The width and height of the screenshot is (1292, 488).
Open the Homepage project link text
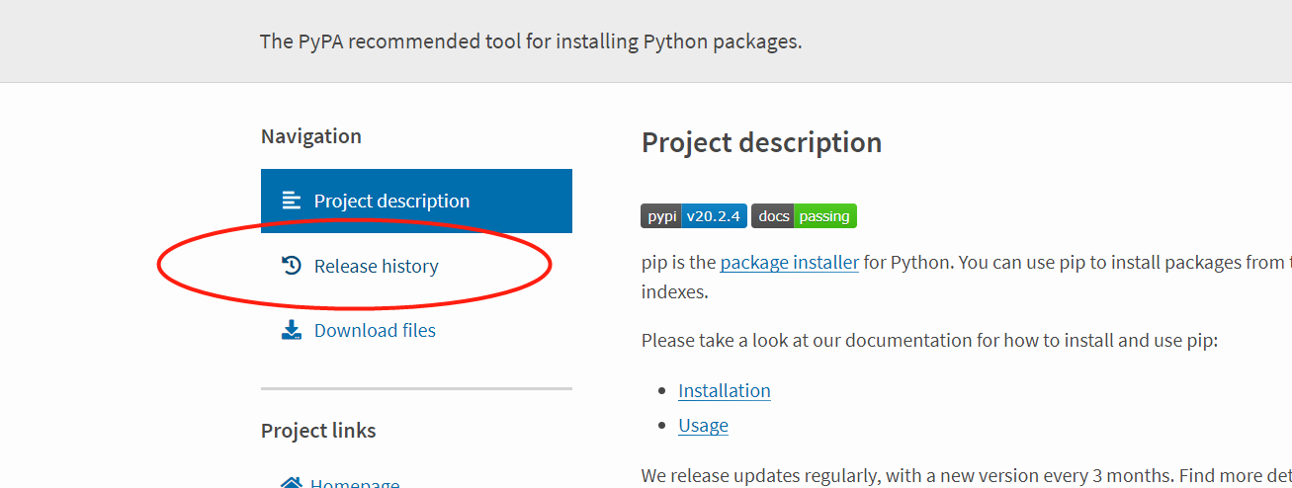click(x=355, y=484)
